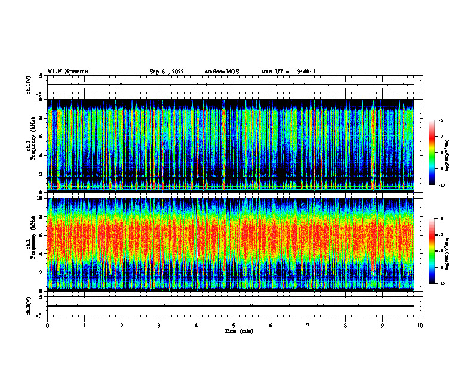
Task: Click the "Time (min)" x-axis label
Action: (x=239, y=331)
